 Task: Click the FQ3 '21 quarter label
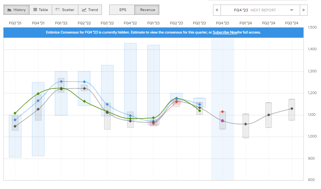(15, 23)
